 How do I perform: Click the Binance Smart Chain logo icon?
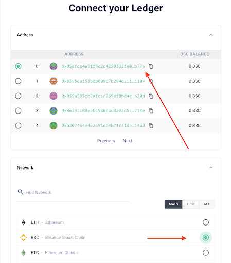(x=24, y=238)
